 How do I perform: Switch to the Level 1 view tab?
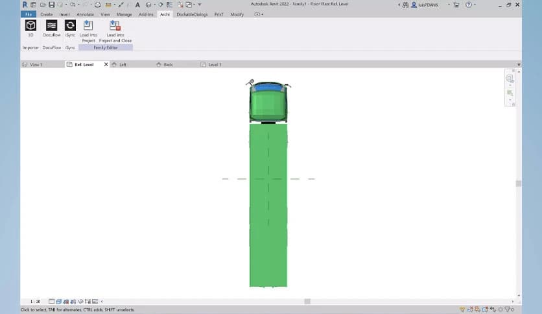(215, 65)
